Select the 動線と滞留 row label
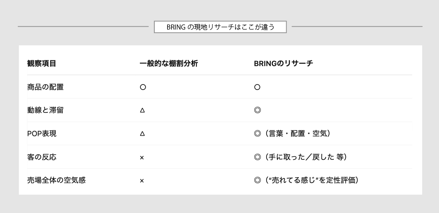 point(45,110)
